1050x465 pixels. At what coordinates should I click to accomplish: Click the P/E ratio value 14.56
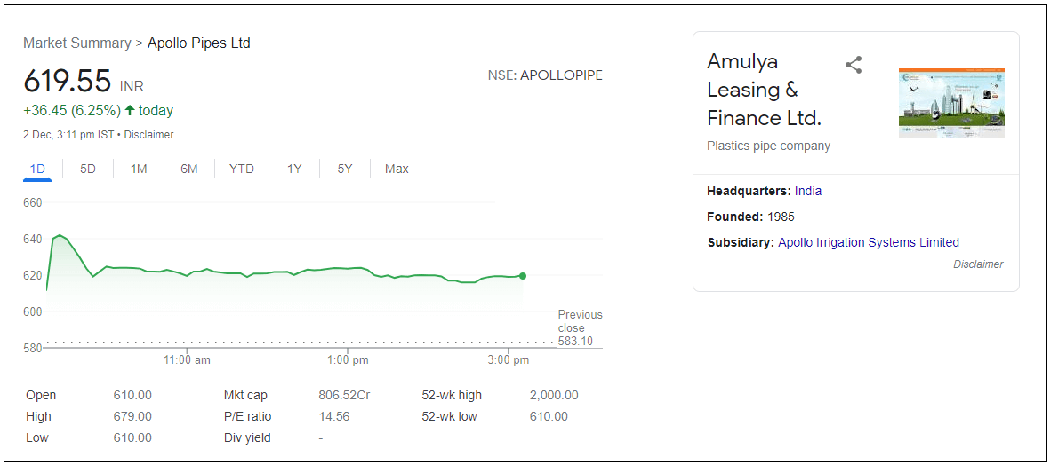(x=333, y=417)
